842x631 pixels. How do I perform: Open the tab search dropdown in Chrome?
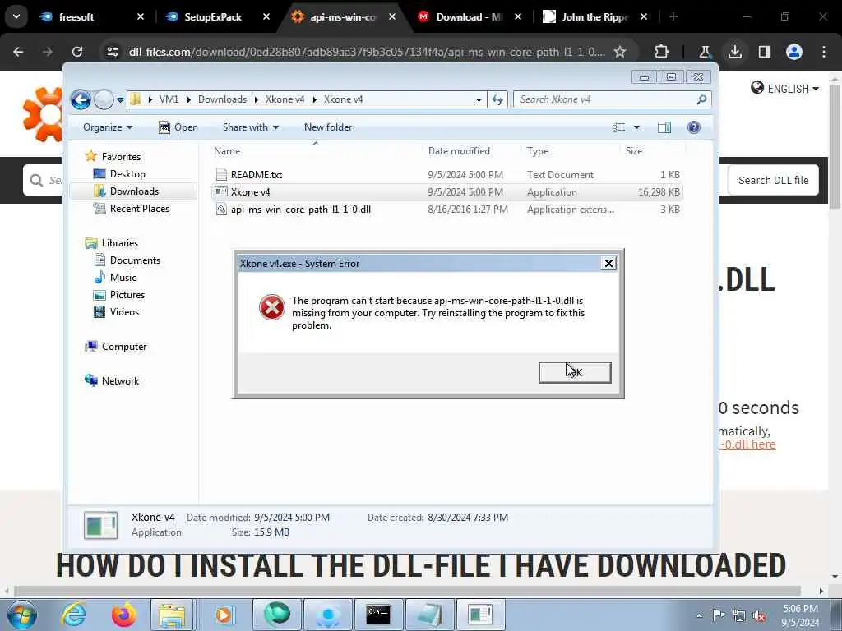[16, 16]
